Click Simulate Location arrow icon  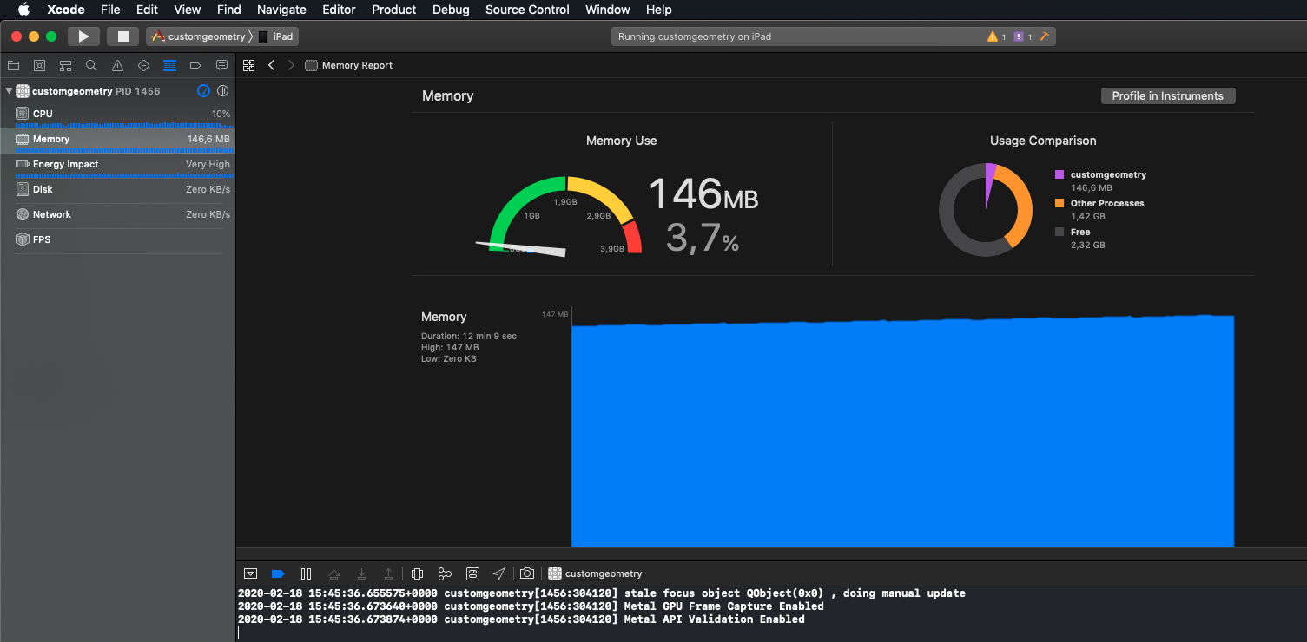tap(498, 573)
